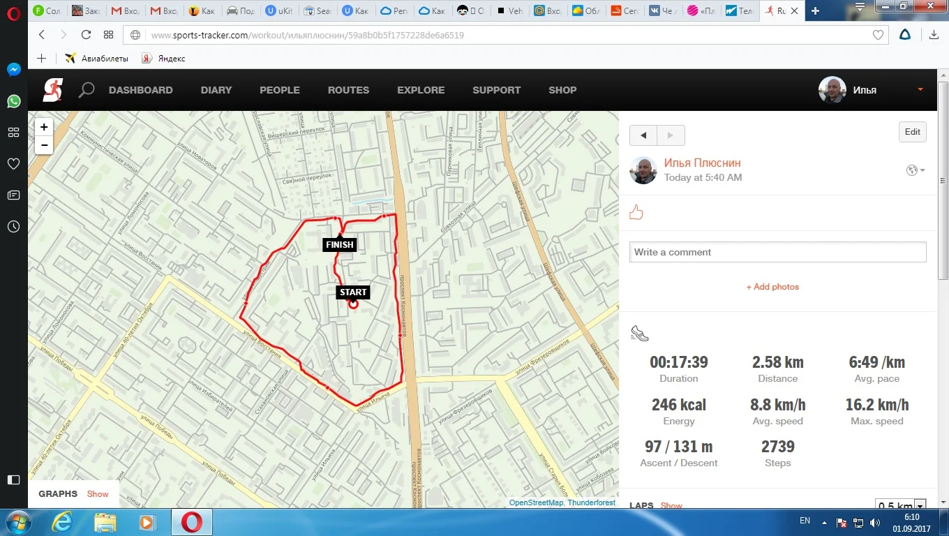Viewport: 949px width, 536px height.
Task: Click the Sports Tracker logo
Action: pos(52,90)
